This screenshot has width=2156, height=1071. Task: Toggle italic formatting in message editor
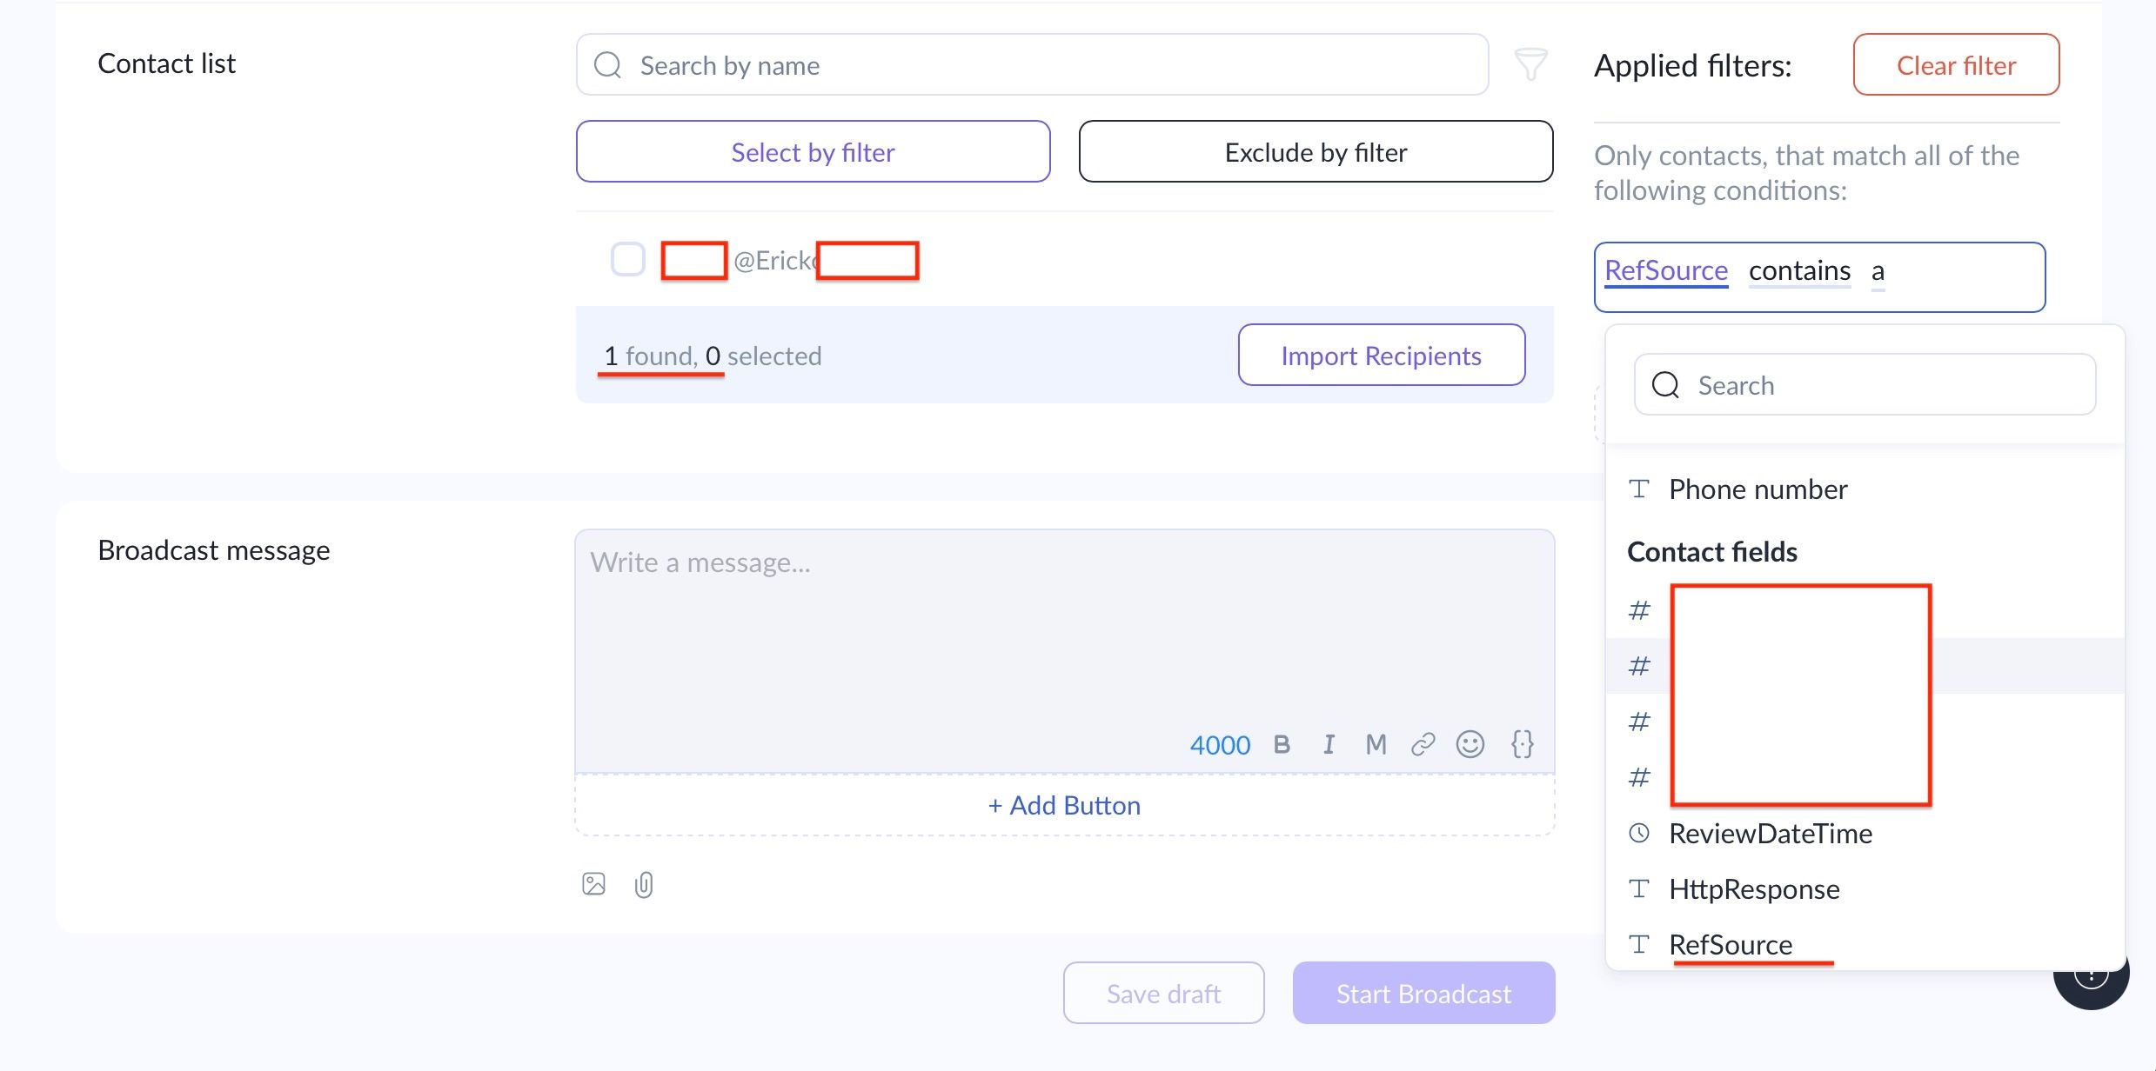coord(1329,744)
